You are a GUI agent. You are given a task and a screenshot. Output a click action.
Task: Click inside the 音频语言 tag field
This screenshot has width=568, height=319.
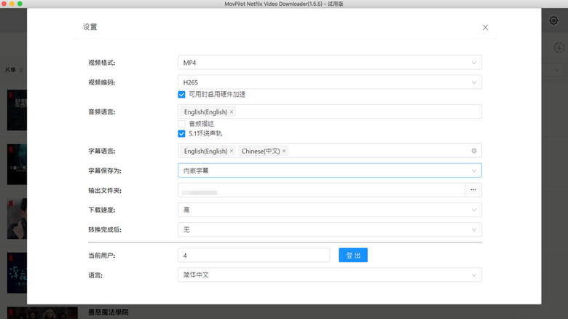330,111
